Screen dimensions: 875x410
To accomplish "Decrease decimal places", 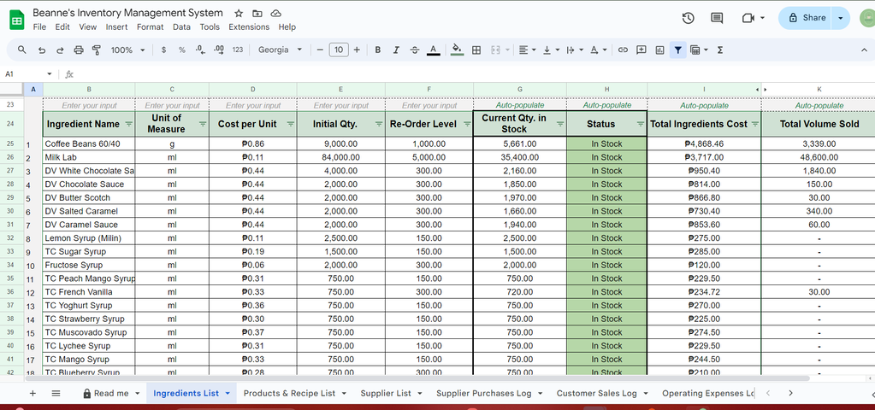I will click(200, 50).
